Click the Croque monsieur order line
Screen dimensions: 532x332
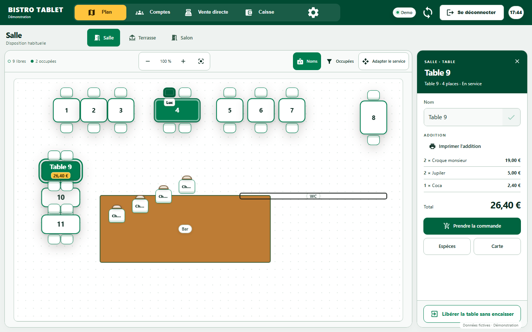tap(472, 160)
